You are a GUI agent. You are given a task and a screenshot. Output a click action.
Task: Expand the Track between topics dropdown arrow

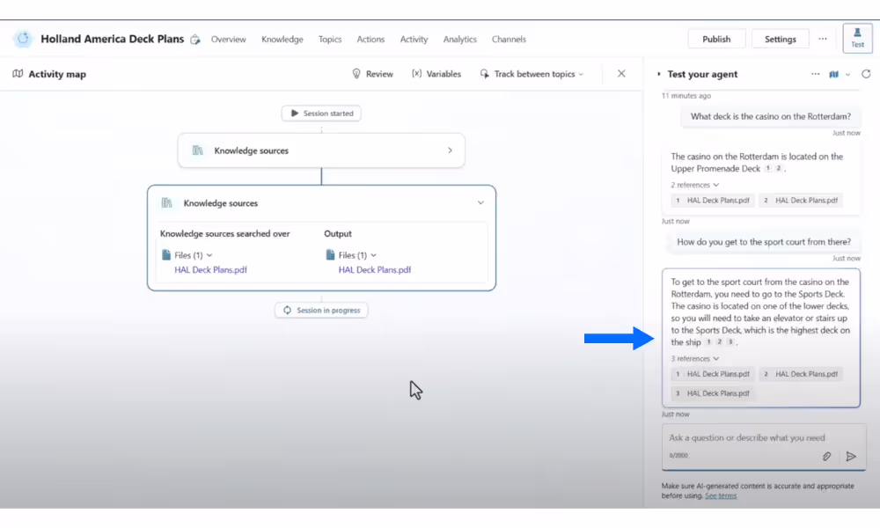coord(581,74)
